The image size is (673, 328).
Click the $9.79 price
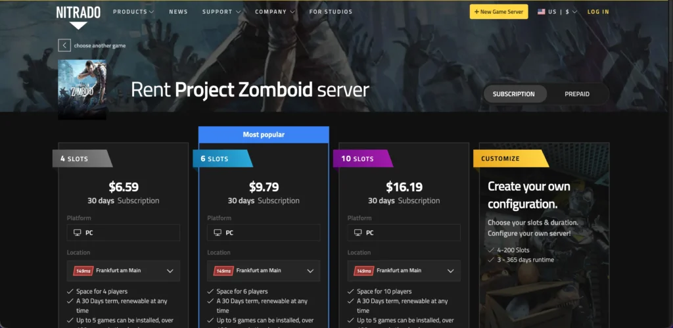tap(264, 187)
